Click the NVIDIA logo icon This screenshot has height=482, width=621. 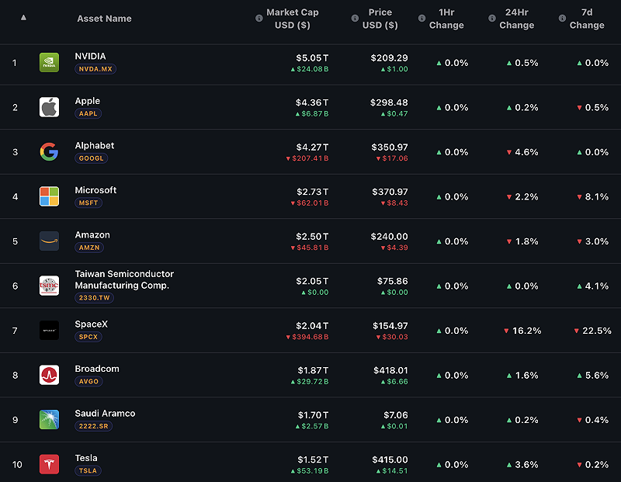(x=49, y=63)
